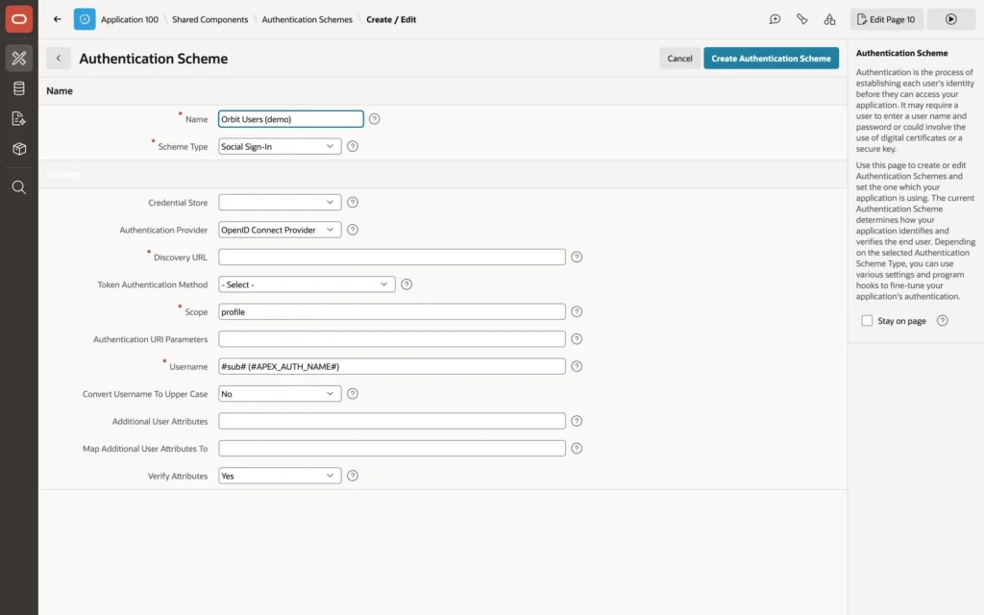The width and height of the screenshot is (984, 615).
Task: Show help for Stay on page
Action: coord(942,321)
